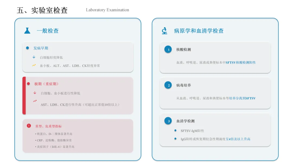The width and height of the screenshot is (293, 165).
Task: Click the text 白细胞轻度降低
Action: coord(51,57)
